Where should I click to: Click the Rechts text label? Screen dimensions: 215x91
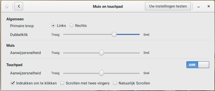pyautogui.click(x=81, y=26)
